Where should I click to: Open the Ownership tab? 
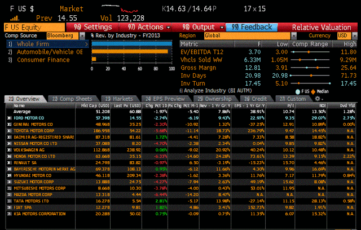214,99
